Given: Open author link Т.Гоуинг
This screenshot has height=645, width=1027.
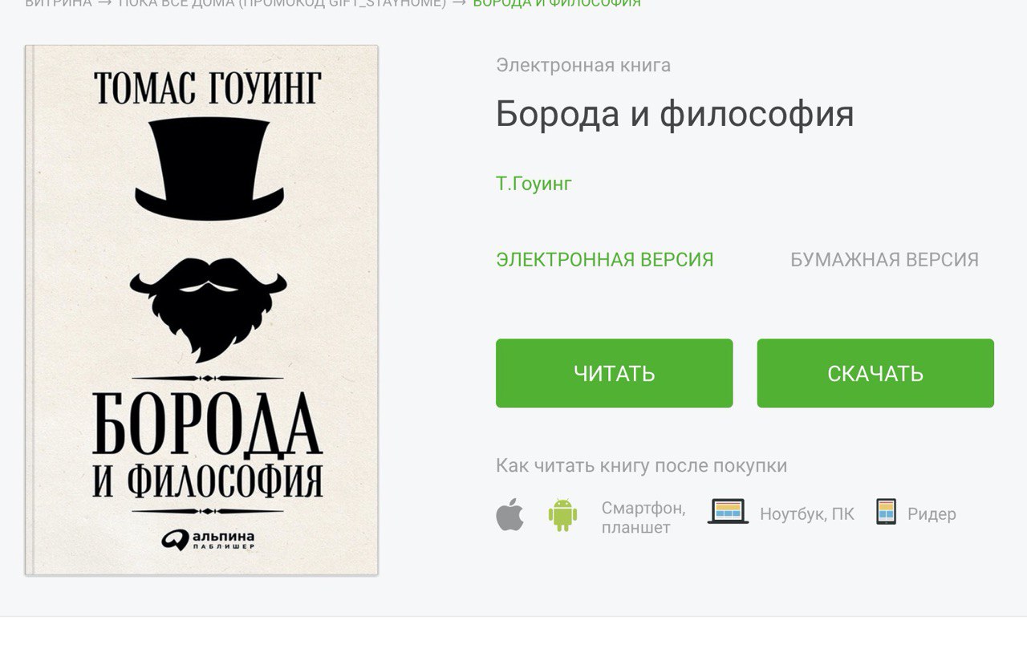Looking at the screenshot, I should coord(534,184).
